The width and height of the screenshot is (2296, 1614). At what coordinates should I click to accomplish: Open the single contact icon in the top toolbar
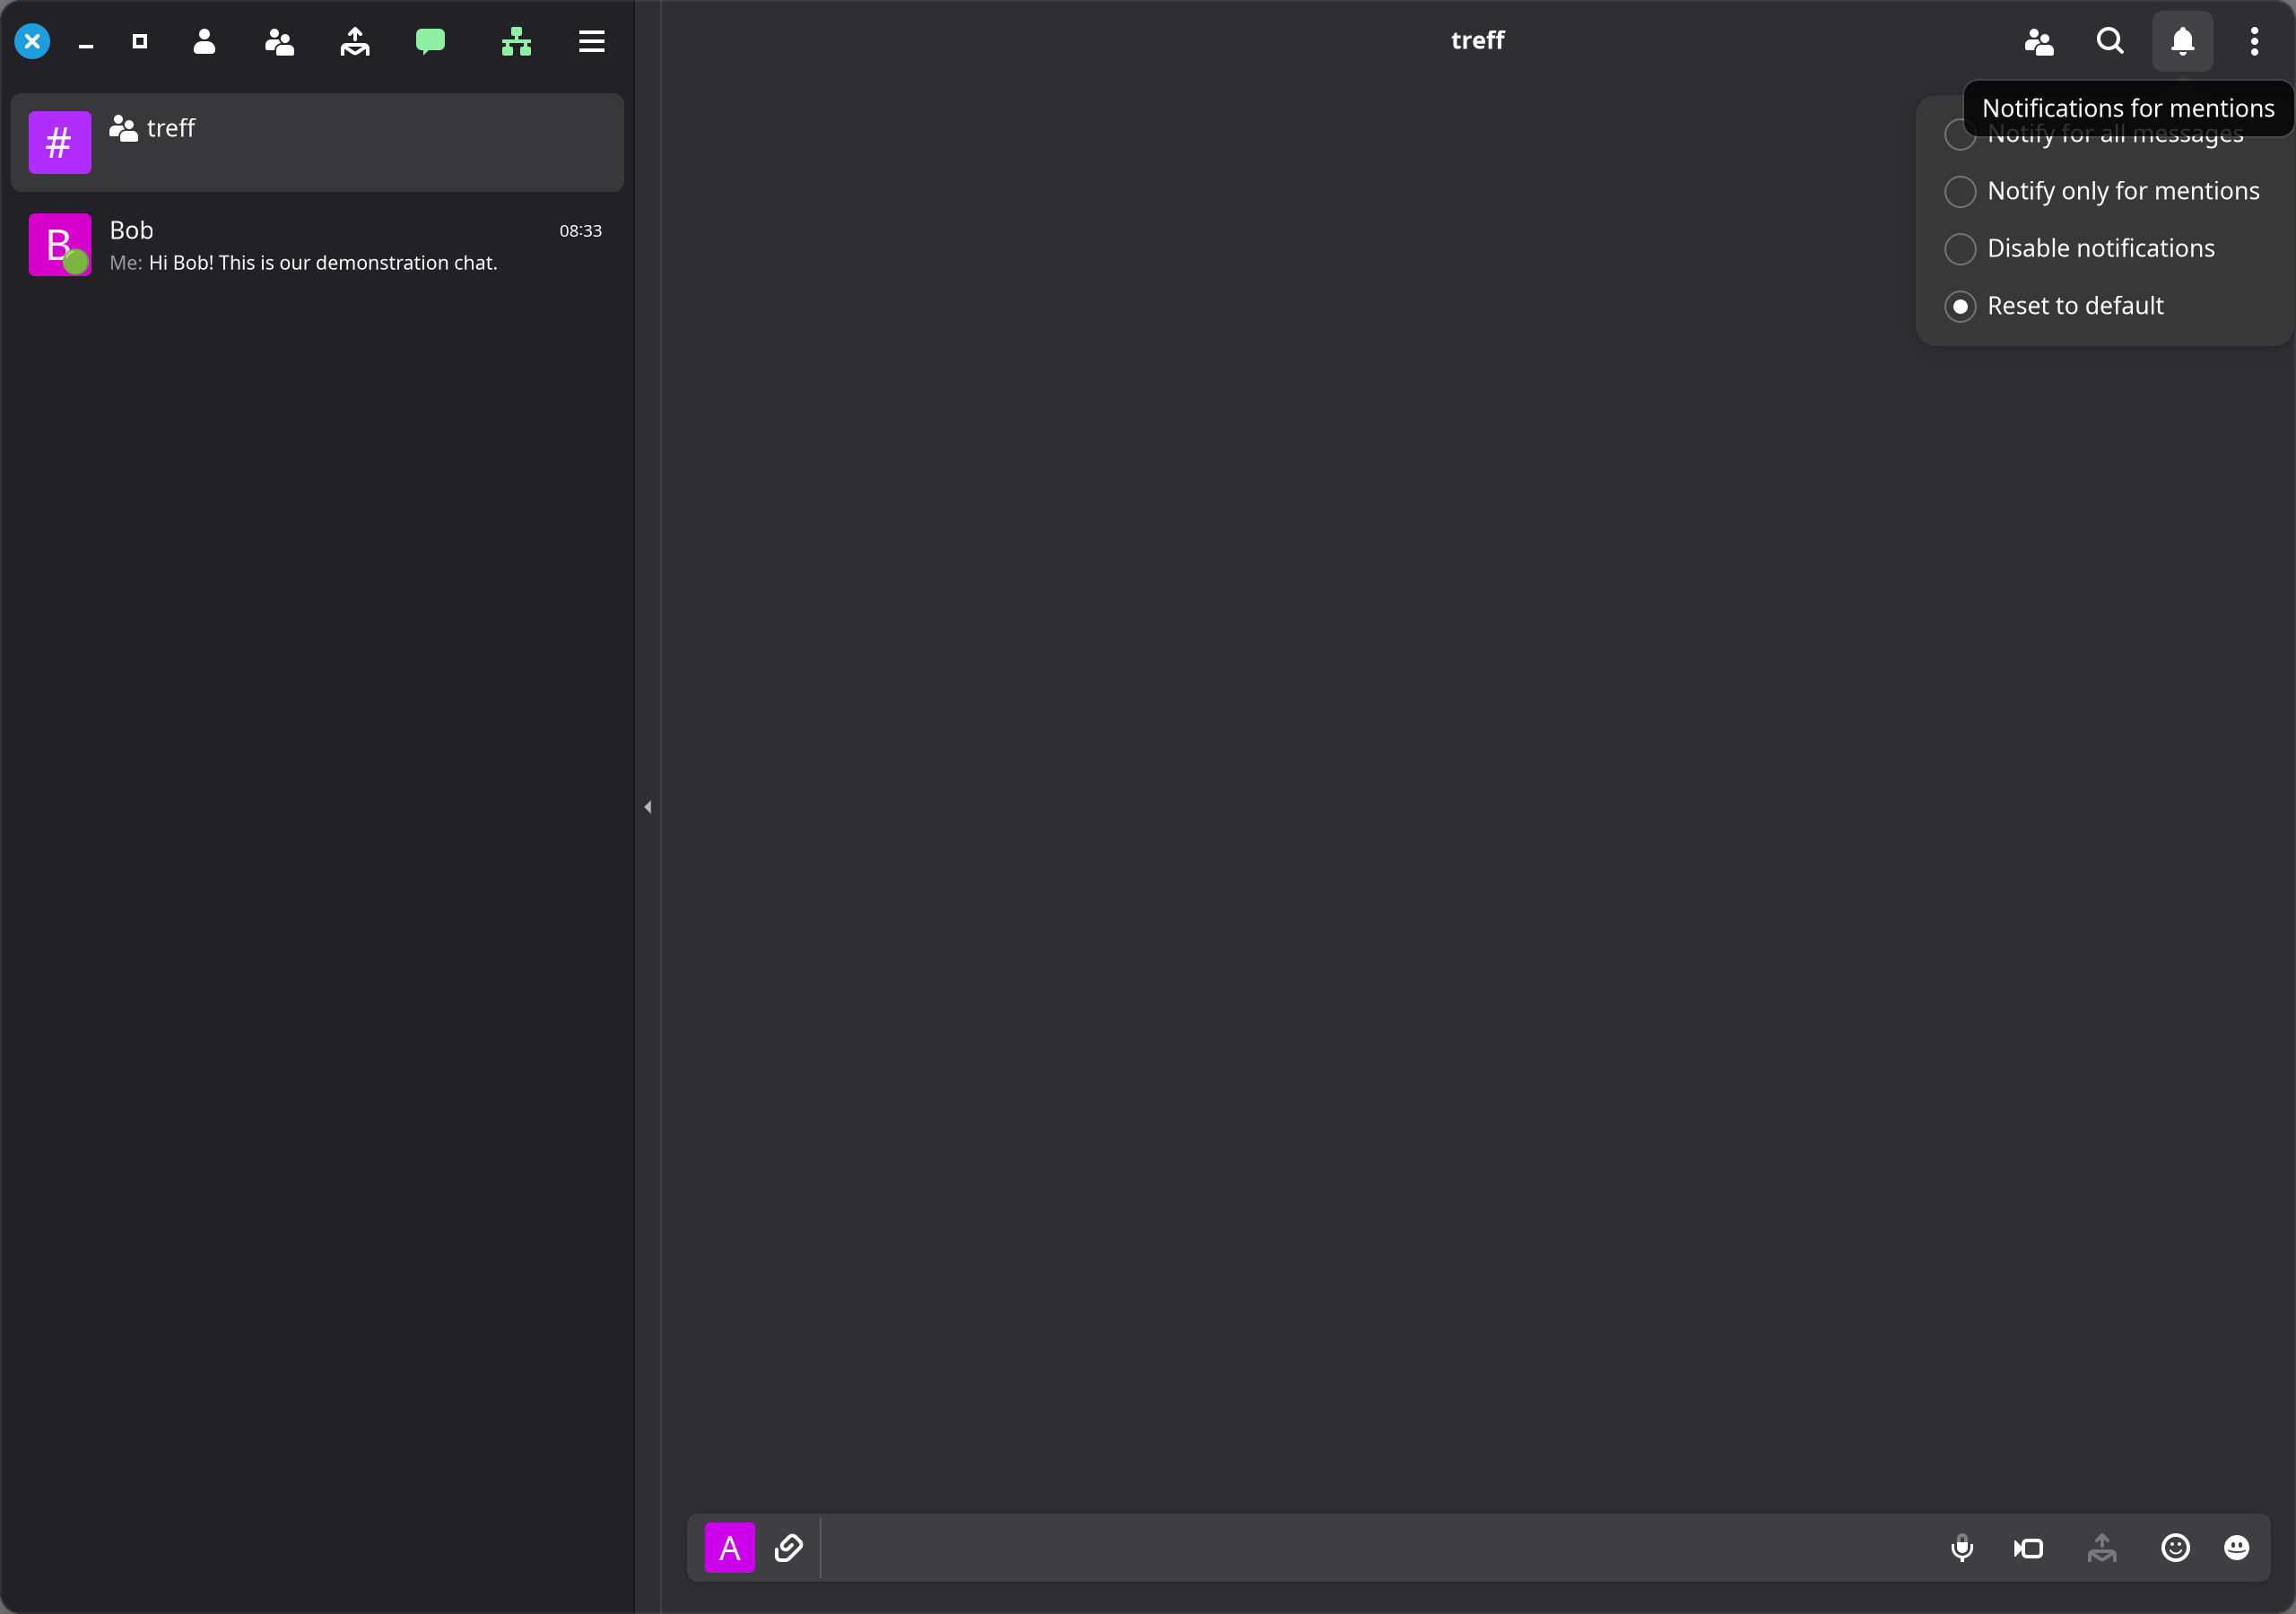[204, 41]
